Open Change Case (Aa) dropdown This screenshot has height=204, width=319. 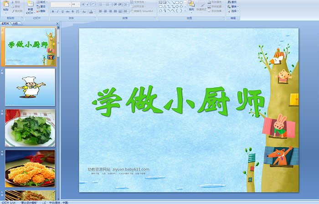(x=84, y=11)
